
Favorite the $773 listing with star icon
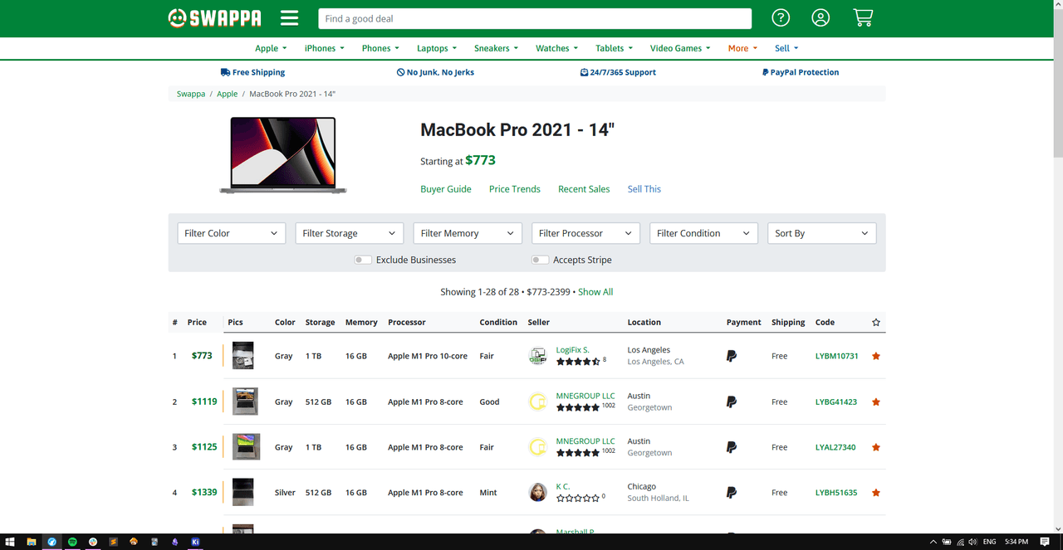876,356
